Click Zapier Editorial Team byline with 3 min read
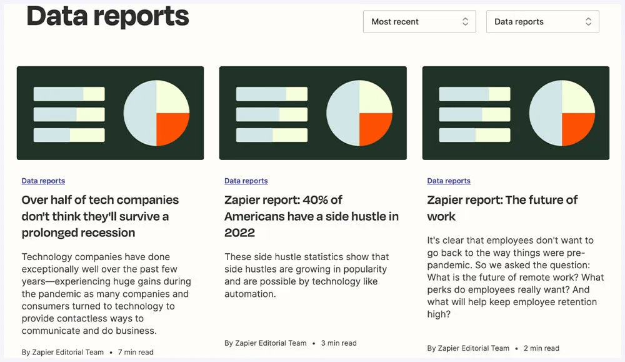This screenshot has width=625, height=362. (x=291, y=343)
